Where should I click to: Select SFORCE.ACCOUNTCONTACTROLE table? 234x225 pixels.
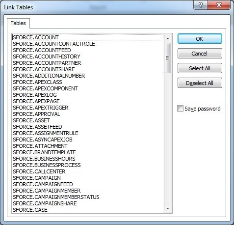coord(88,44)
